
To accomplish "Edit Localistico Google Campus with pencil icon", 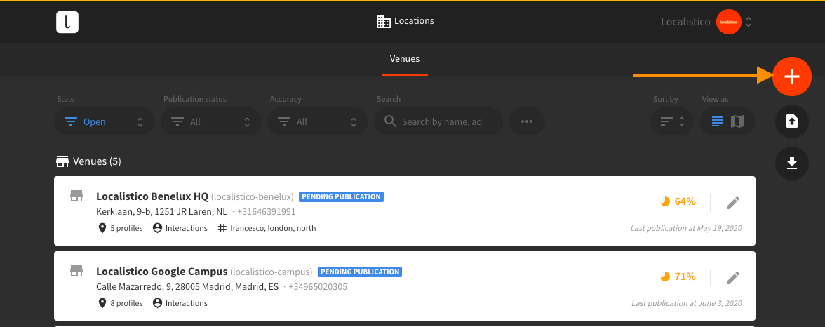I will click(x=733, y=278).
